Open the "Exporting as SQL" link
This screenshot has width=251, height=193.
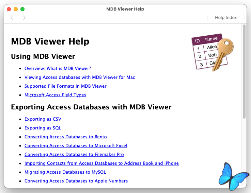pos(43,128)
